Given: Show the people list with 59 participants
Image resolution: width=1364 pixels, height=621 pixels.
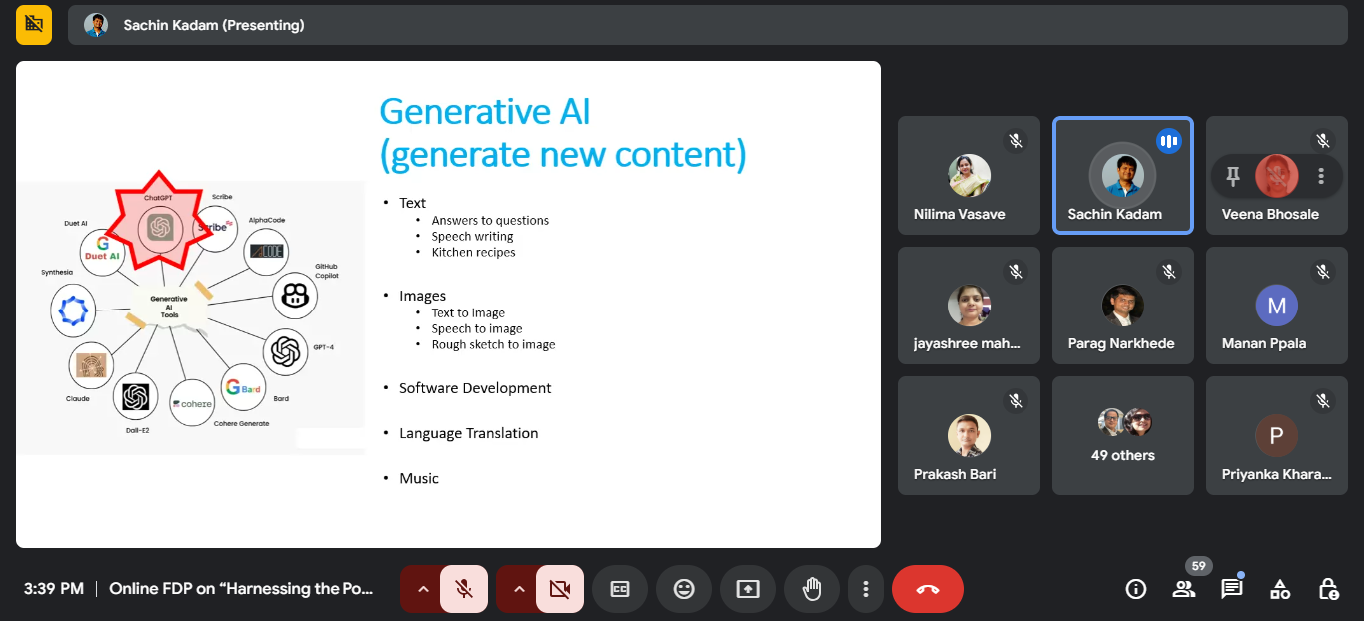Looking at the screenshot, I should click(x=1184, y=589).
